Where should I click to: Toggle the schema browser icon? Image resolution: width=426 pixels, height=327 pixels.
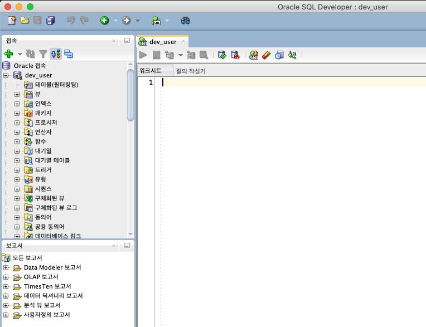(56, 54)
